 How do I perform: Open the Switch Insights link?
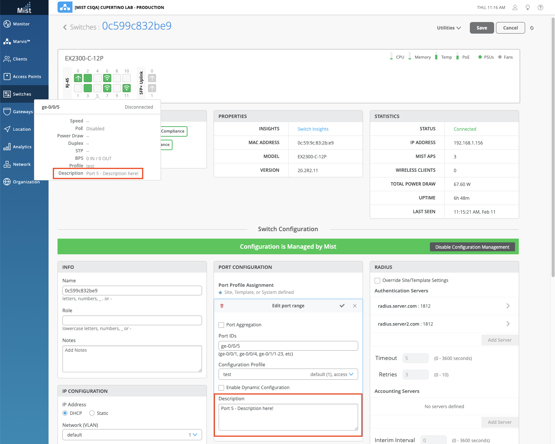click(x=313, y=129)
